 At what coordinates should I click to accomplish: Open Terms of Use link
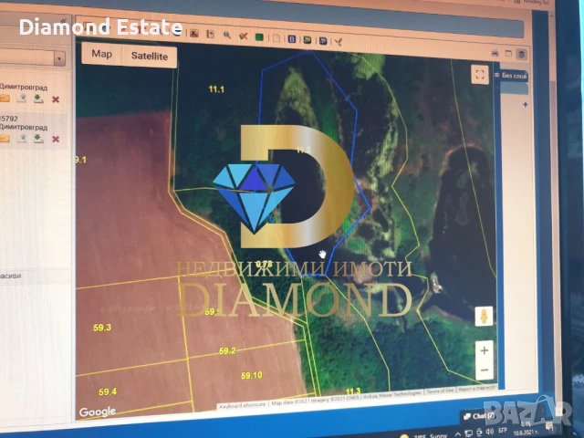pos(440,391)
